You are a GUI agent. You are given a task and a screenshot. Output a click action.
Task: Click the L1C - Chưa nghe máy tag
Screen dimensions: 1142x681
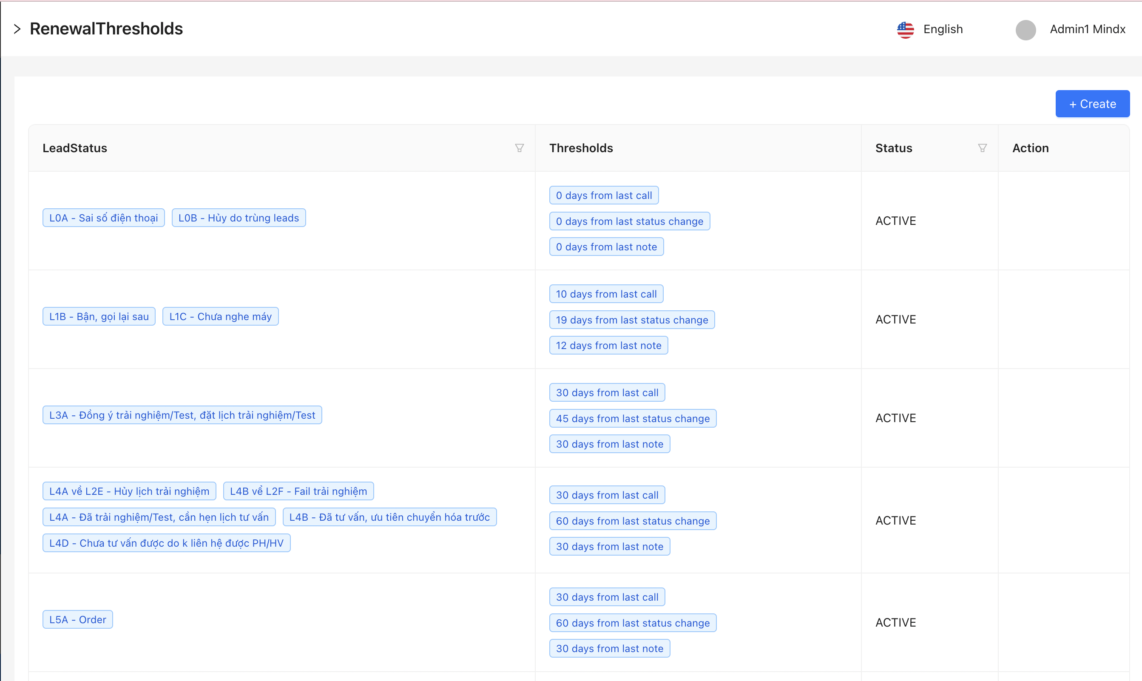click(x=220, y=316)
